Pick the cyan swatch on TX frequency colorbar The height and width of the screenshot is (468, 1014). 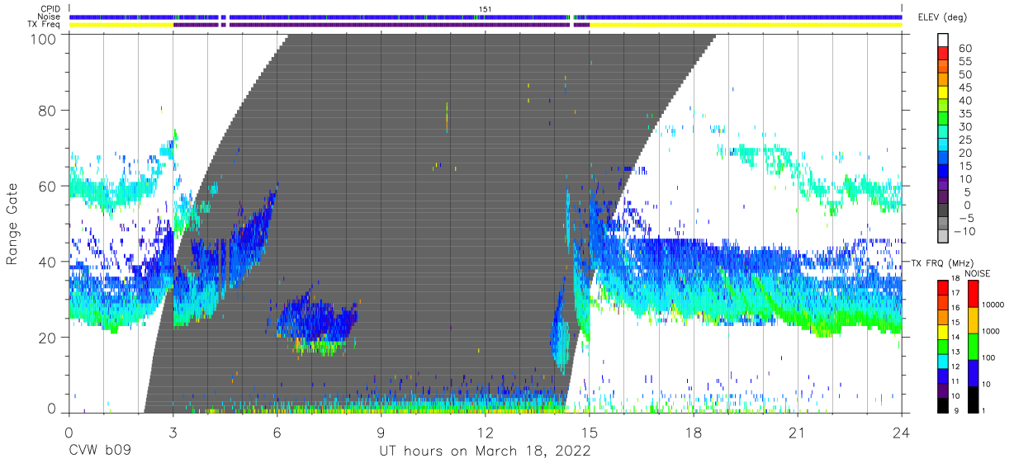(943, 361)
